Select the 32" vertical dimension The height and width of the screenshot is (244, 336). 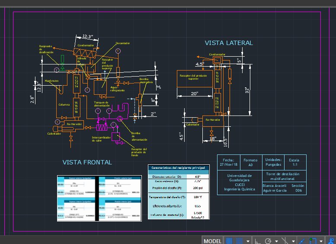point(247,90)
